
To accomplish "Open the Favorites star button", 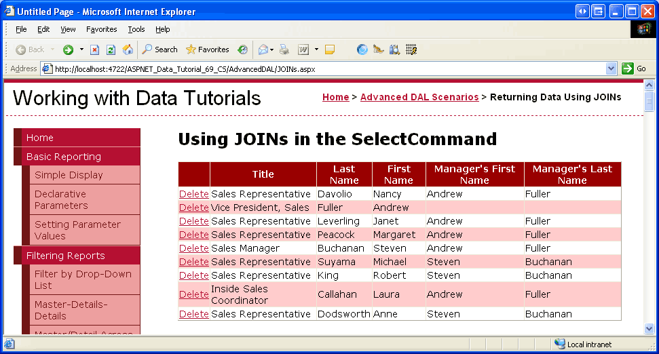I will click(x=208, y=50).
